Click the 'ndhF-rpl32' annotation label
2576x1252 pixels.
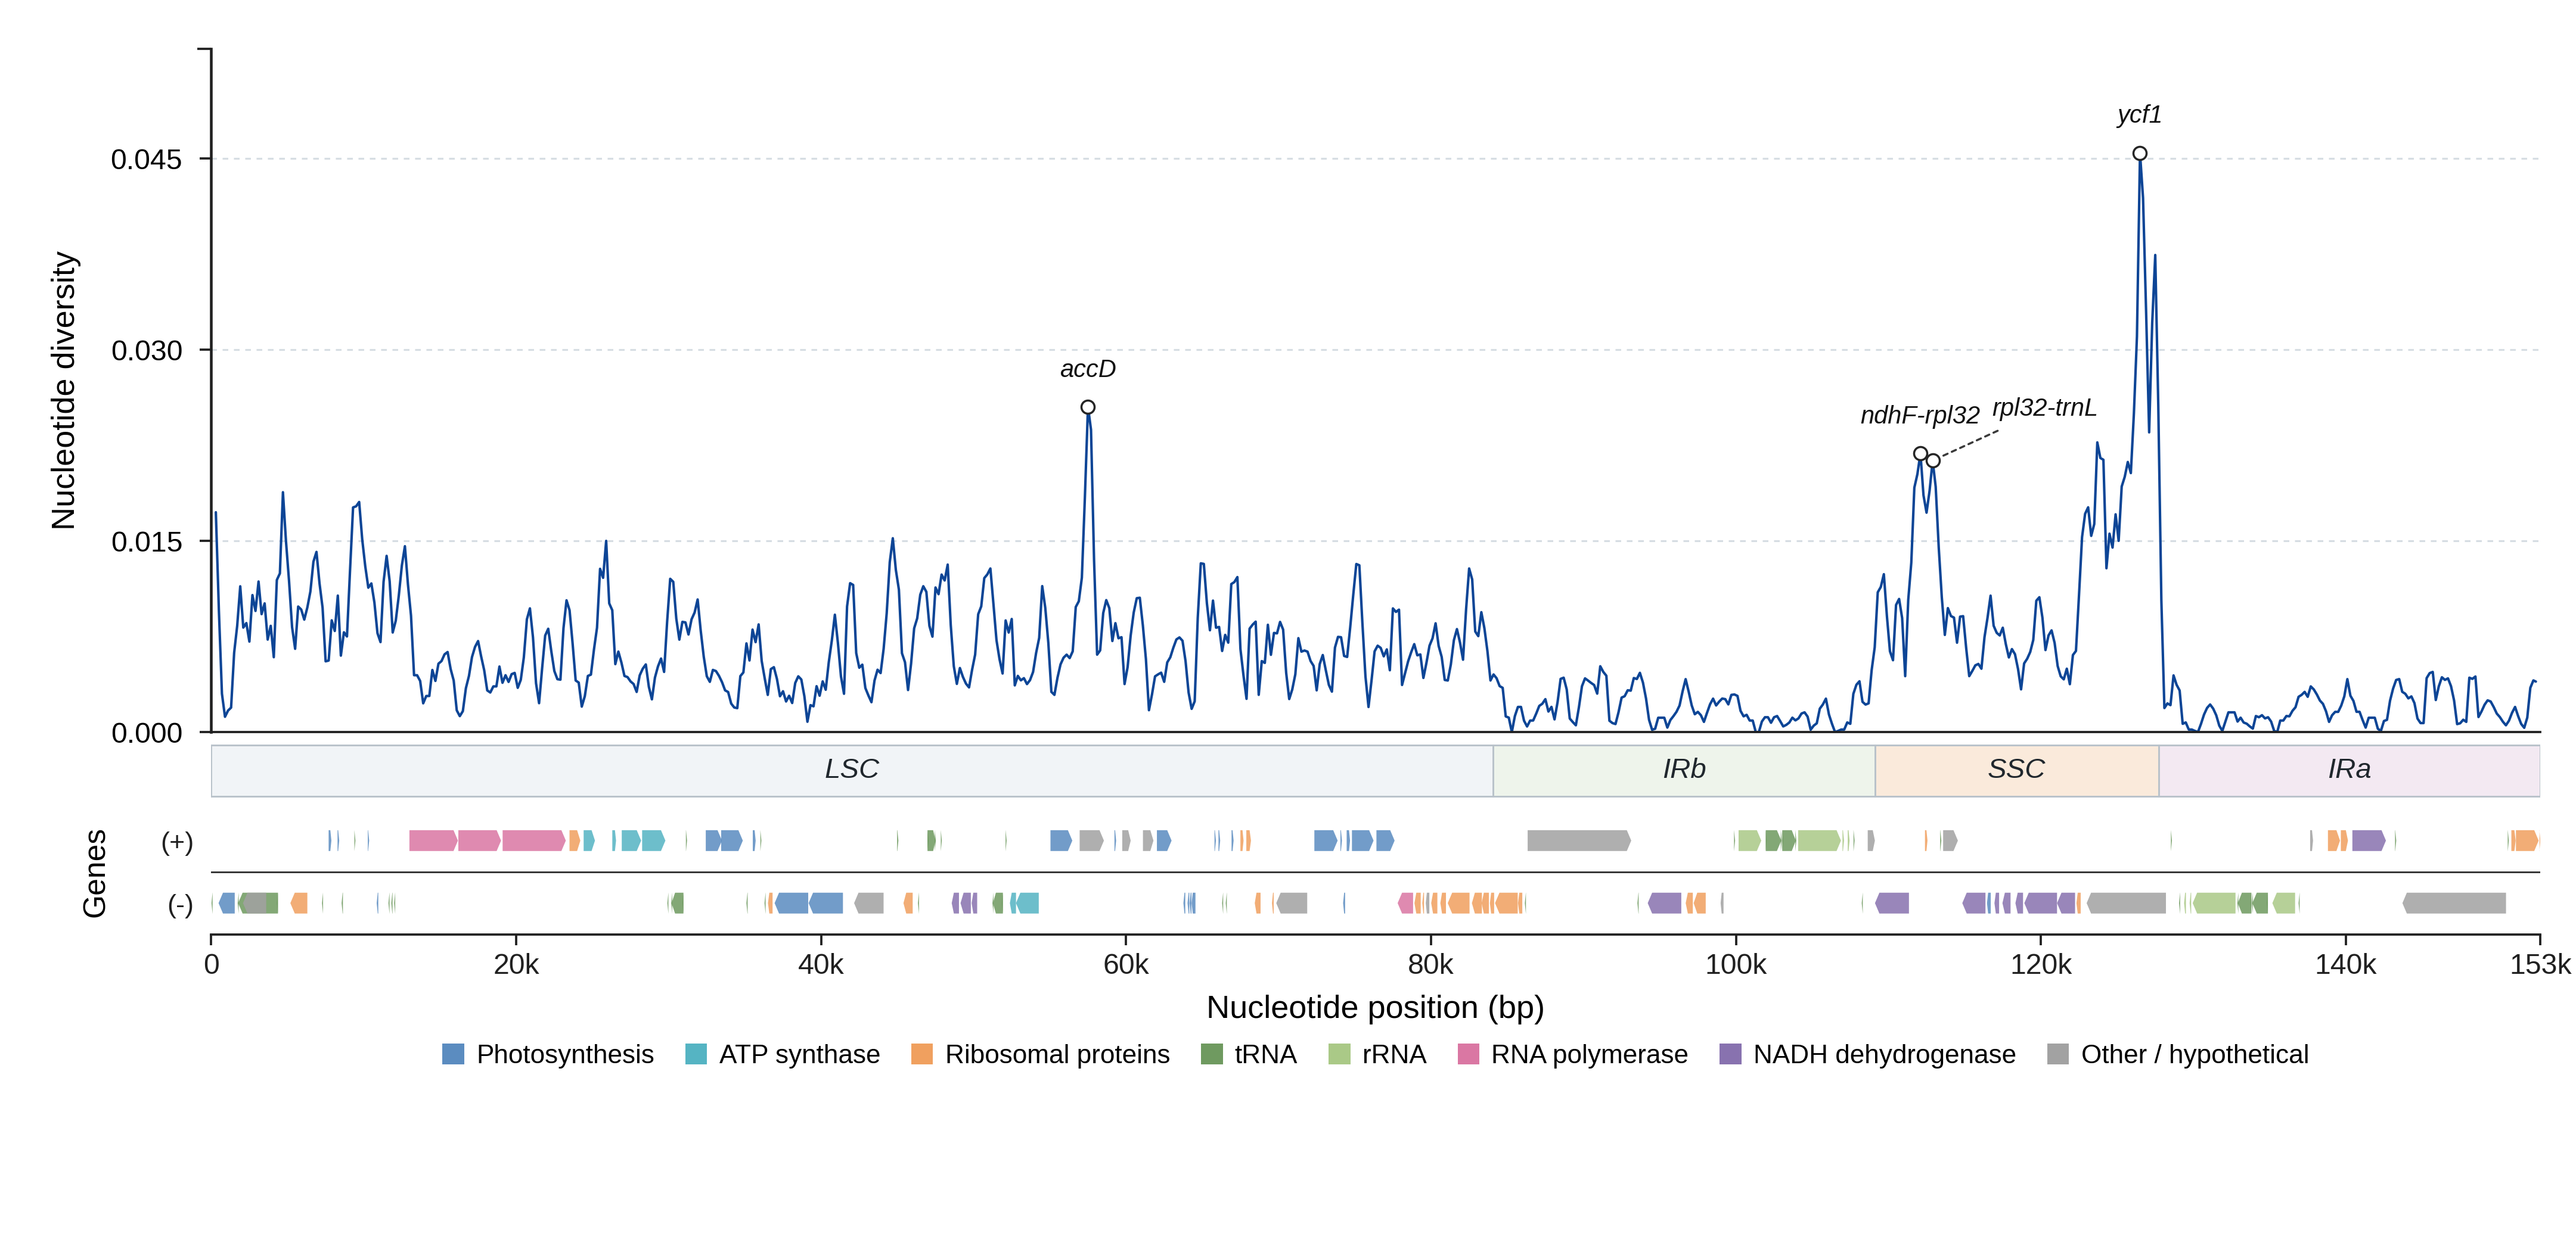[x=1920, y=415]
